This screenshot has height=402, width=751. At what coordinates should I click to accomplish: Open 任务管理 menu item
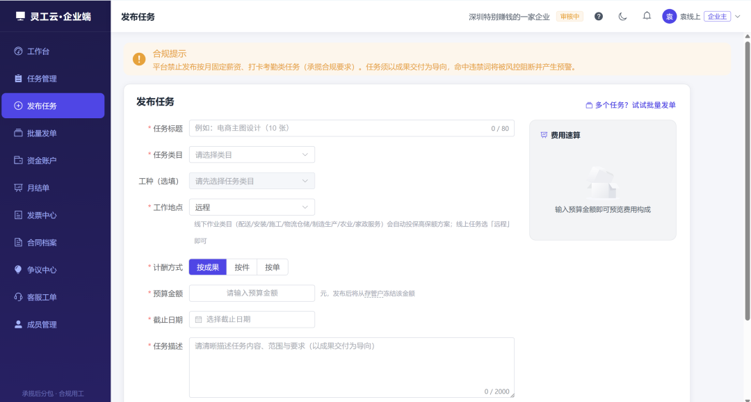(x=53, y=79)
